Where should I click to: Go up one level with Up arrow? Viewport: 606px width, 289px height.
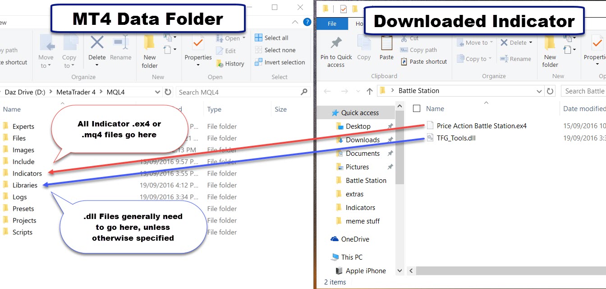370,91
